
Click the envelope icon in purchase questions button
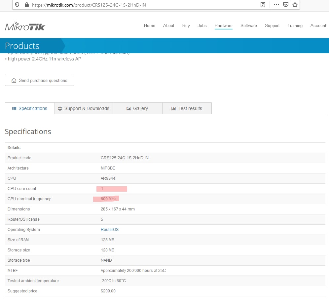[x=14, y=80]
